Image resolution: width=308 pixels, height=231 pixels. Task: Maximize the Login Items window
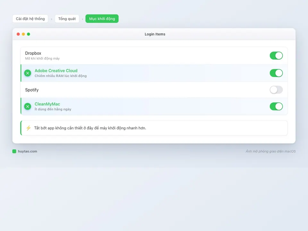pyautogui.click(x=29, y=34)
